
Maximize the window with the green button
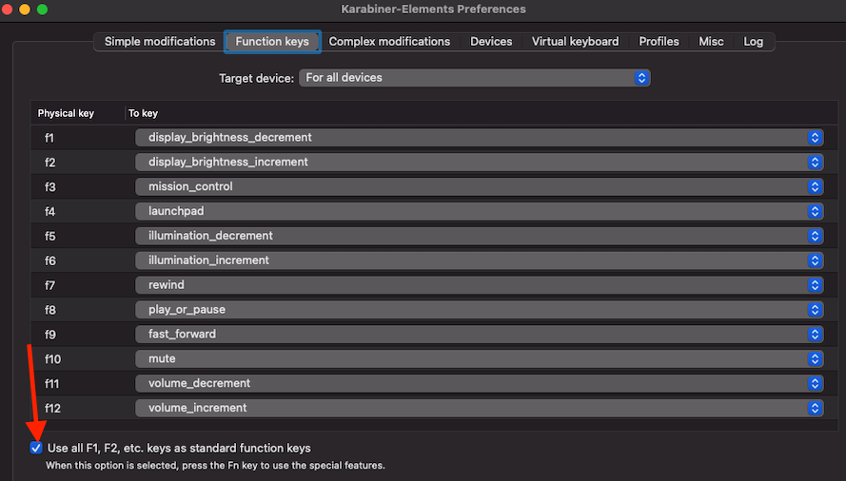tap(42, 10)
